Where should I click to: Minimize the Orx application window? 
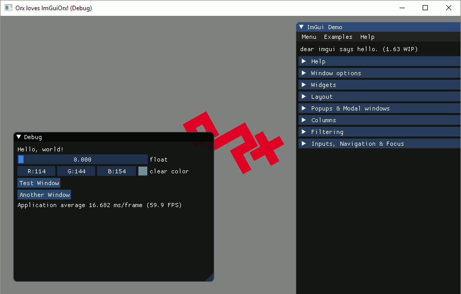click(x=402, y=8)
